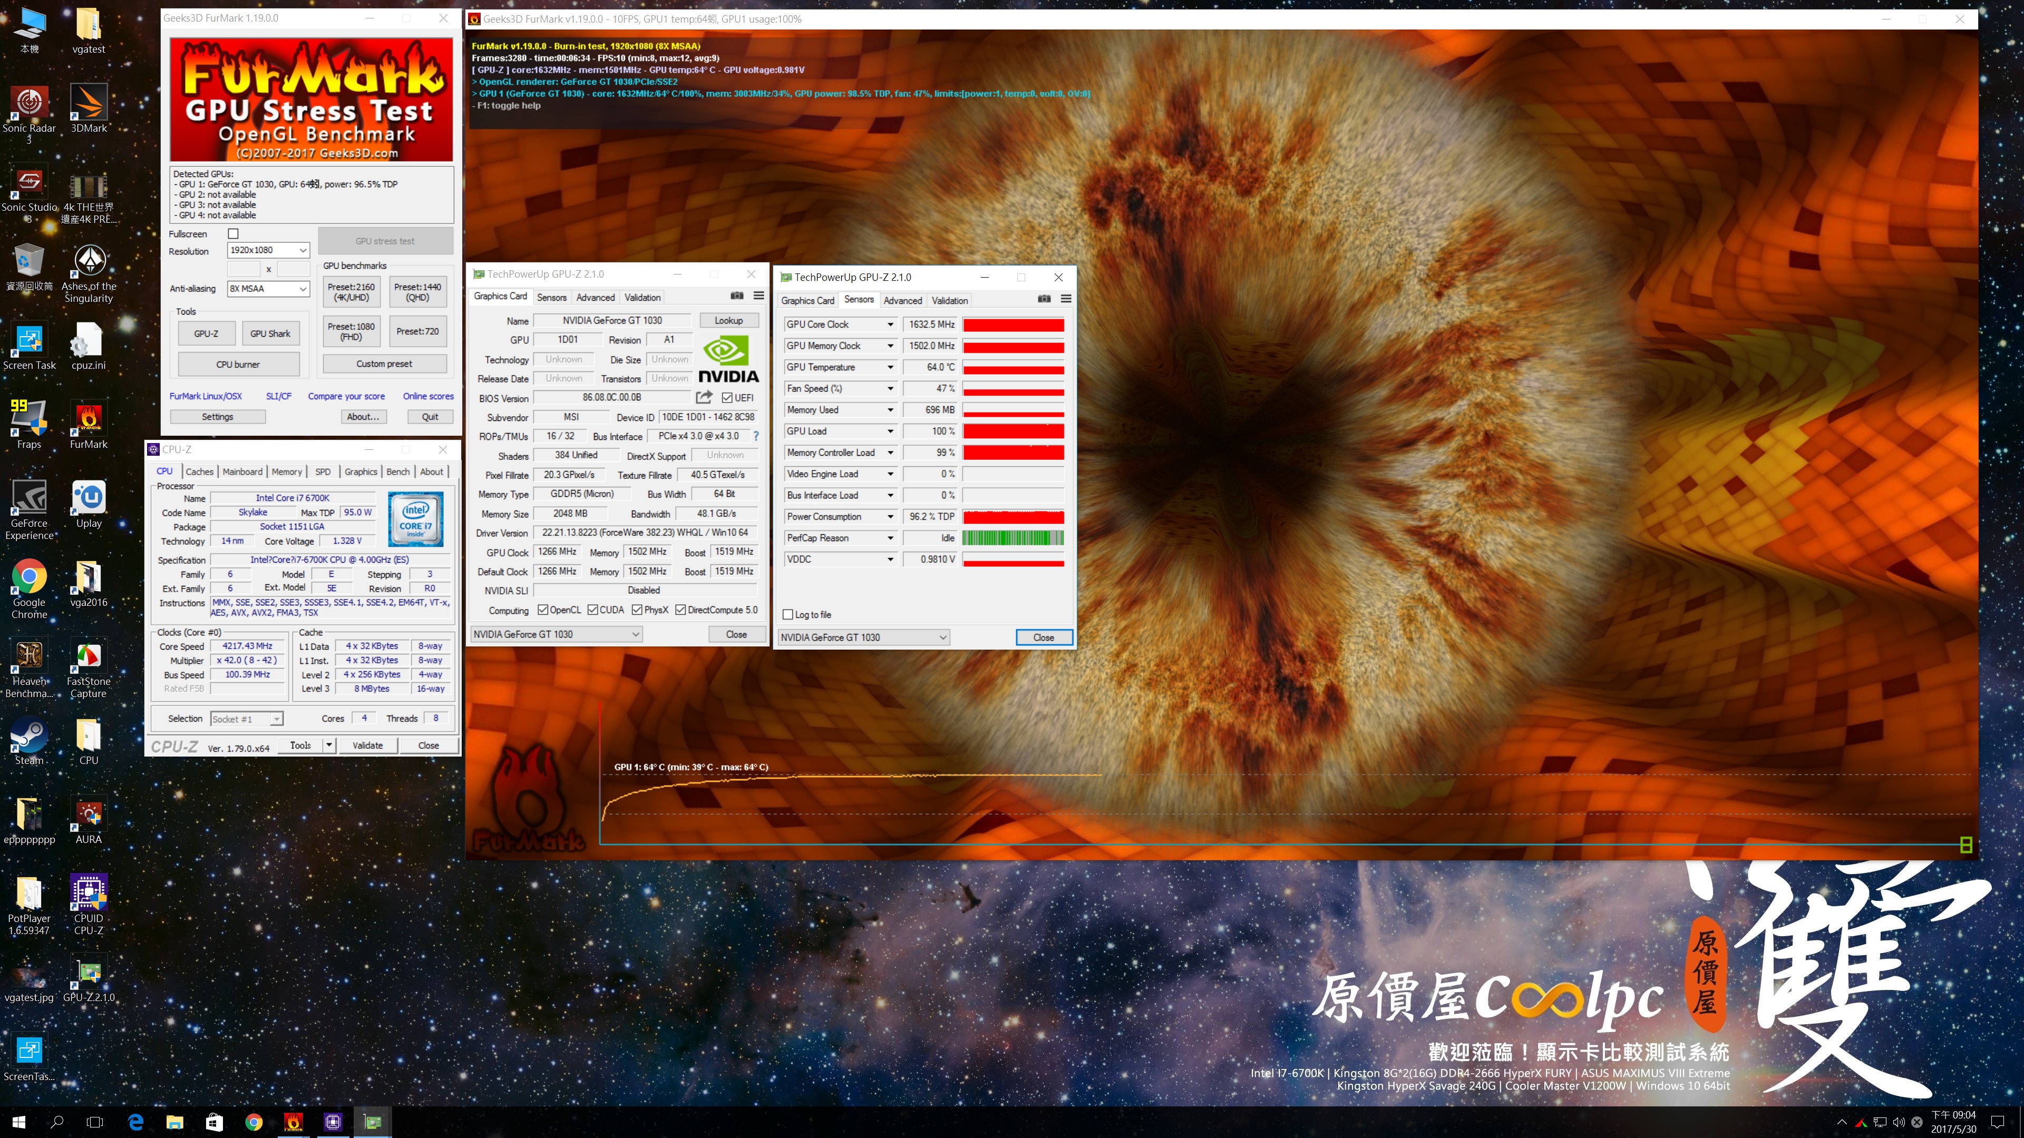This screenshot has width=2024, height=1138.
Task: Expand the GPU Temperature sensor dropdown
Action: point(890,367)
